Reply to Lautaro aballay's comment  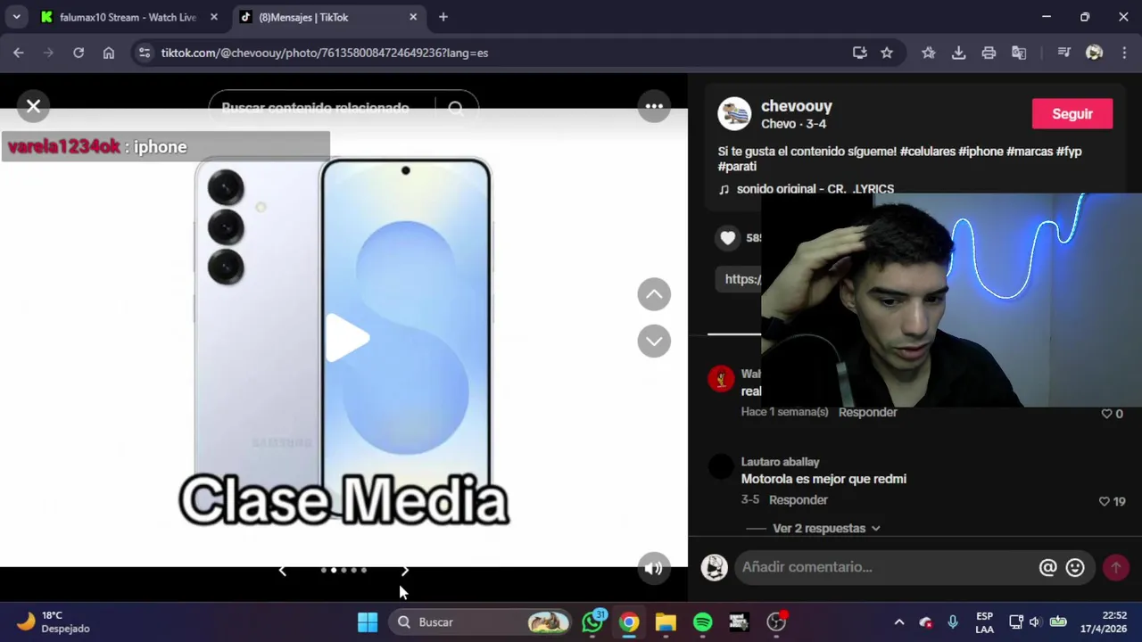[x=799, y=500]
